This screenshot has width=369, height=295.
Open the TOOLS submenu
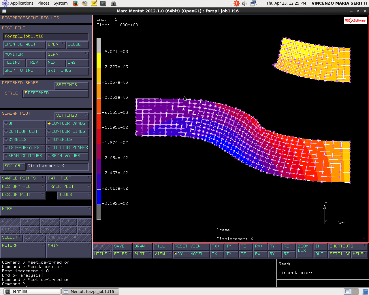tap(74, 195)
